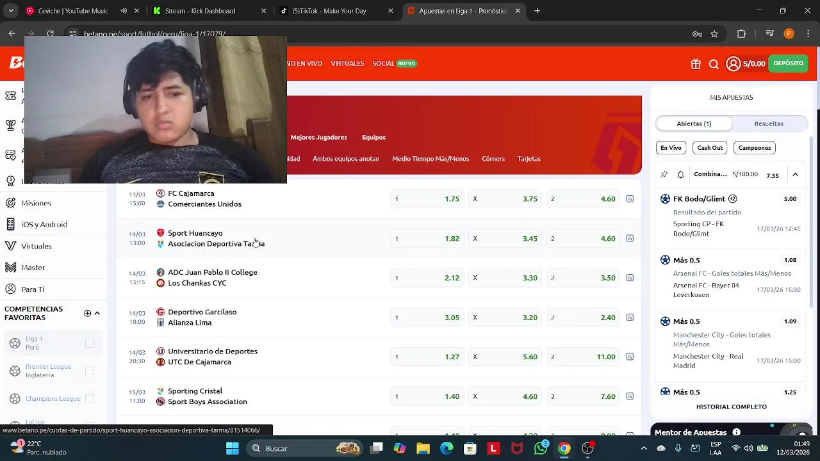The height and width of the screenshot is (461, 820).
Task: Click the Mentor de Apuestas info icon
Action: point(736,432)
